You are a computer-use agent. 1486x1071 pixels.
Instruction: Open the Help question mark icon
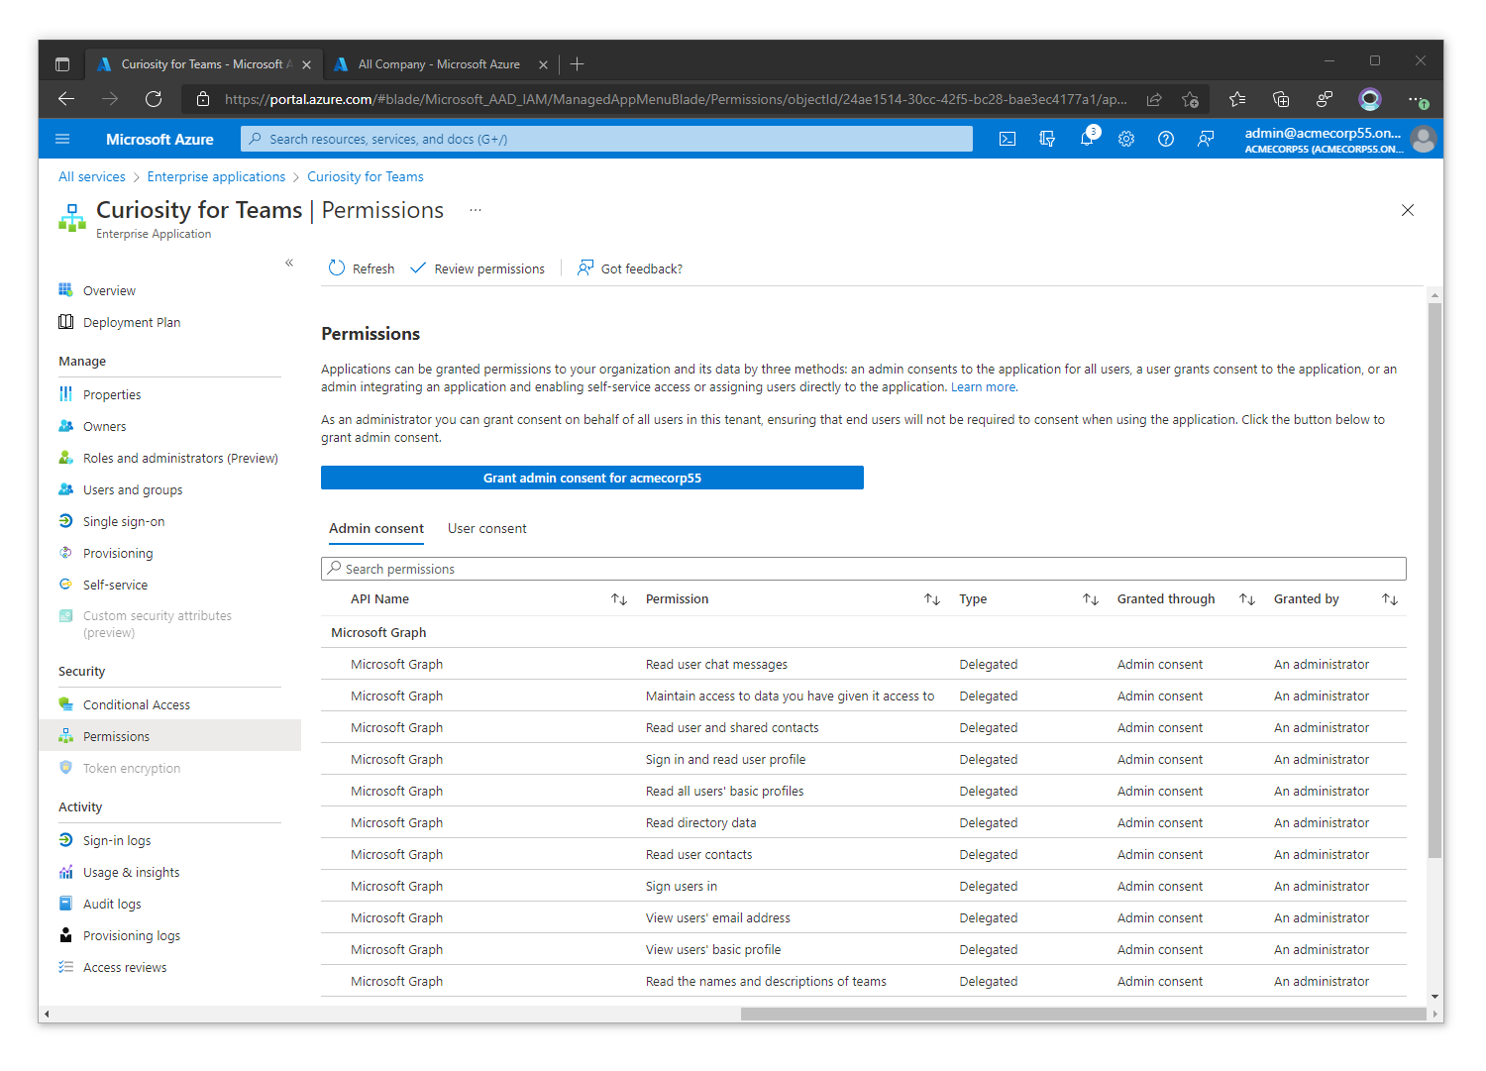(x=1166, y=140)
